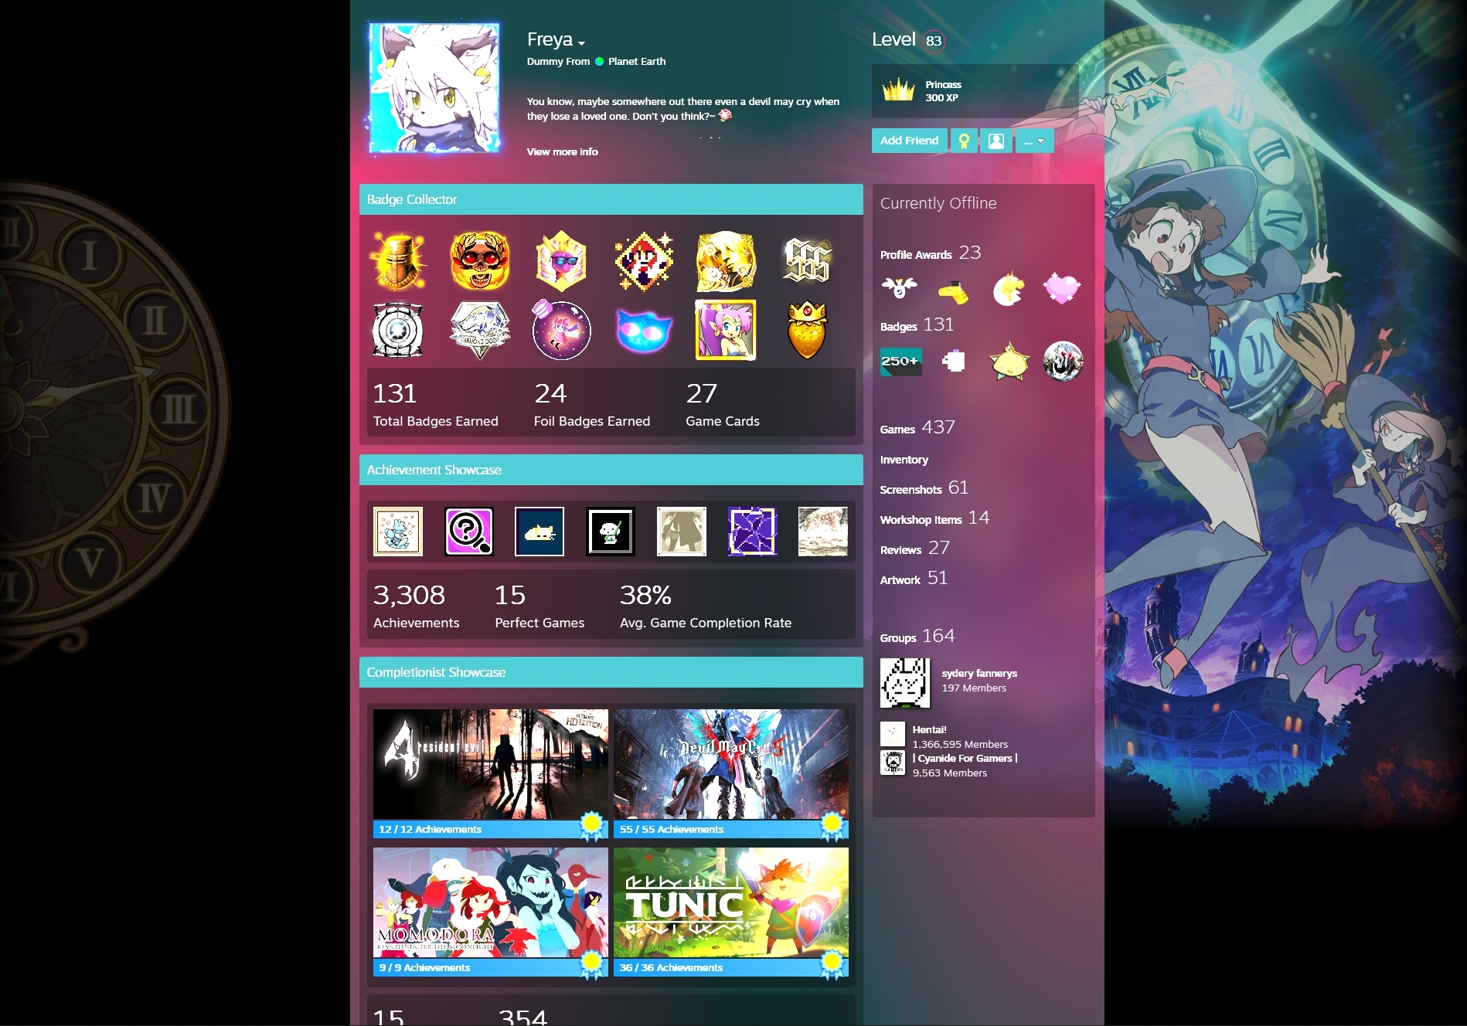Open the purple shattered glass achievement
This screenshot has height=1026, width=1467.
(x=752, y=532)
